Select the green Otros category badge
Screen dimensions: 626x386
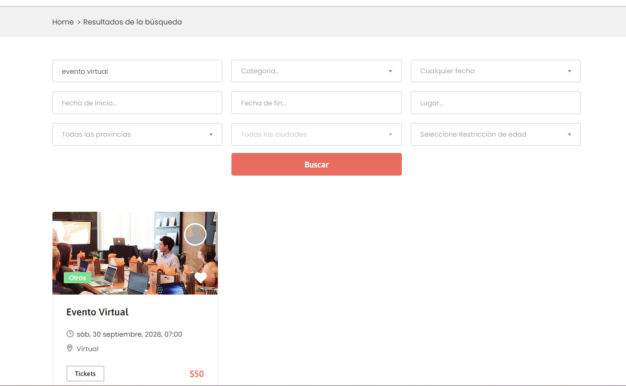(x=77, y=278)
